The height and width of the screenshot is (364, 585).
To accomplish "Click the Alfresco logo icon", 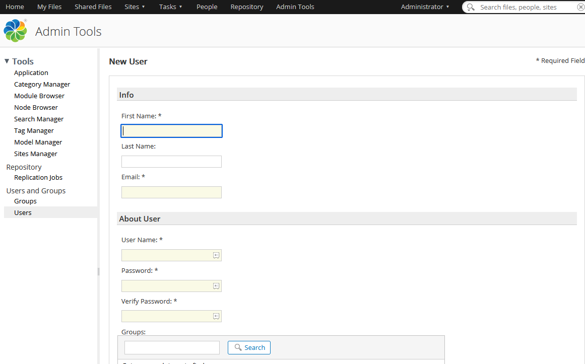I will click(15, 31).
